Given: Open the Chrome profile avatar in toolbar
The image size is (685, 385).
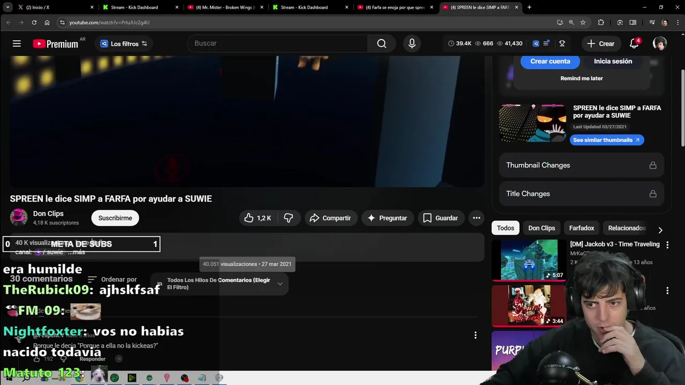Looking at the screenshot, I should (x=665, y=22).
